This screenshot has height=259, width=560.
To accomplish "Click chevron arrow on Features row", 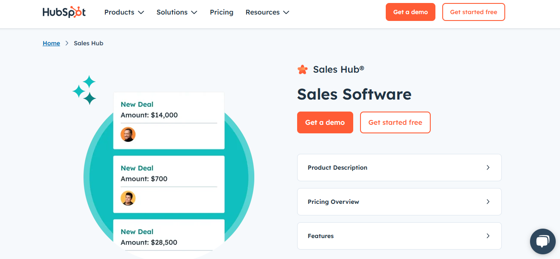I will click(x=488, y=236).
